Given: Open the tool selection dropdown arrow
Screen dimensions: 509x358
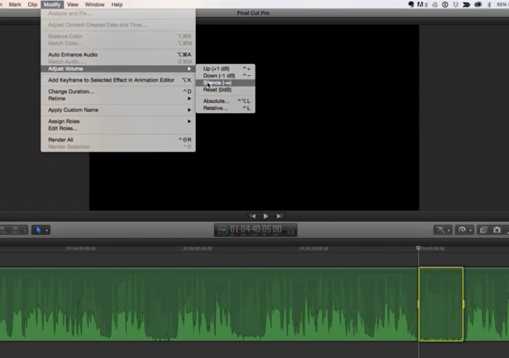Looking at the screenshot, I should point(47,230).
